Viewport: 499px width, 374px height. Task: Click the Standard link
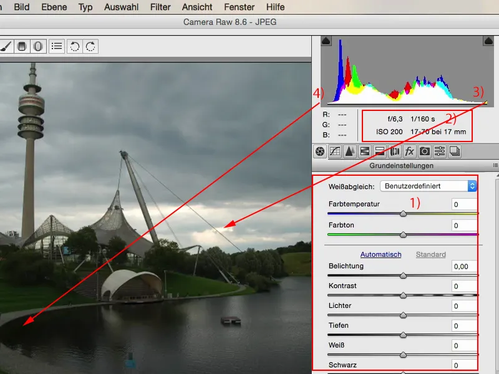(x=430, y=254)
